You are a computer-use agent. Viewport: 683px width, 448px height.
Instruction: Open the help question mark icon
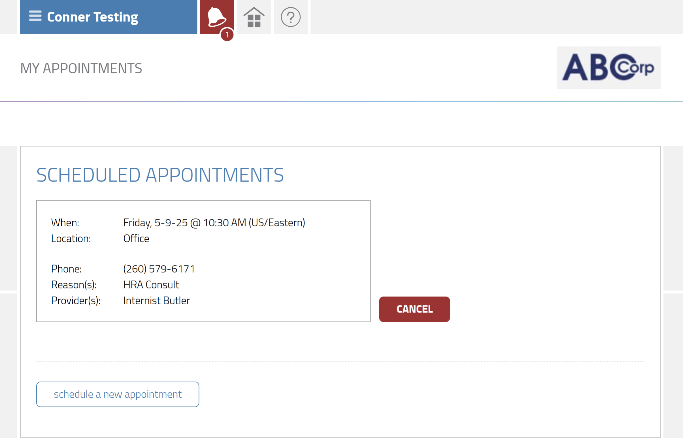[290, 17]
